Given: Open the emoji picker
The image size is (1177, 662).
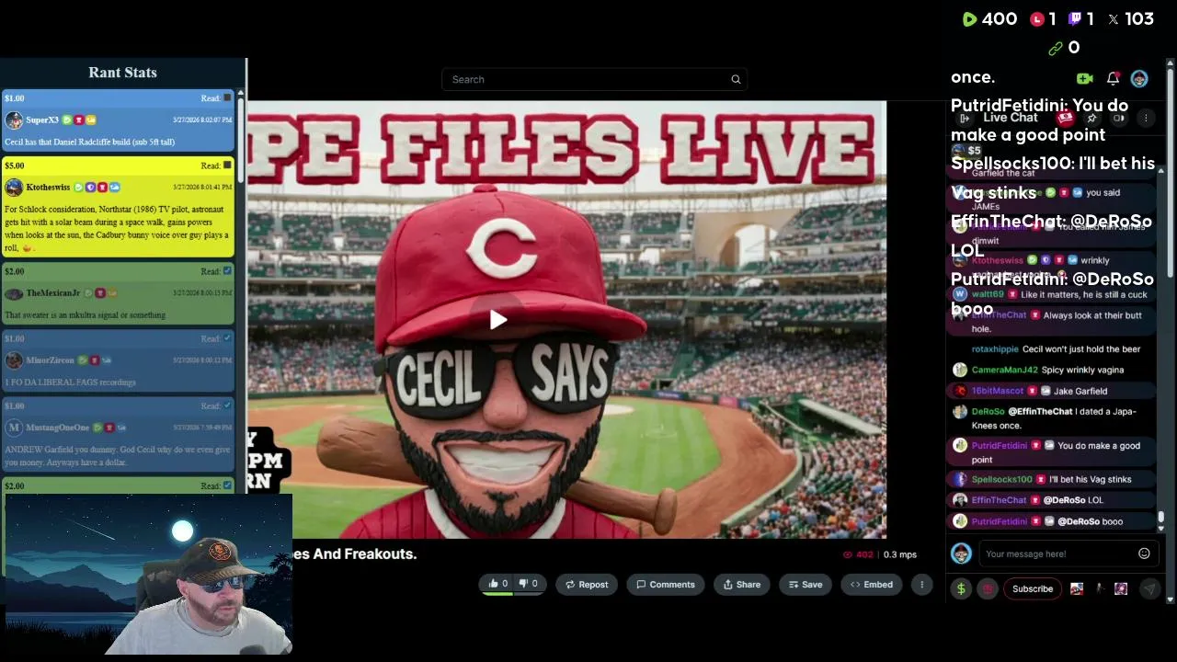Looking at the screenshot, I should click(x=1144, y=554).
